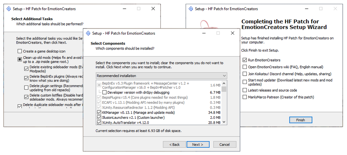Go back with the Back button
The height and width of the screenshot is (155, 347).
(x=174, y=144)
